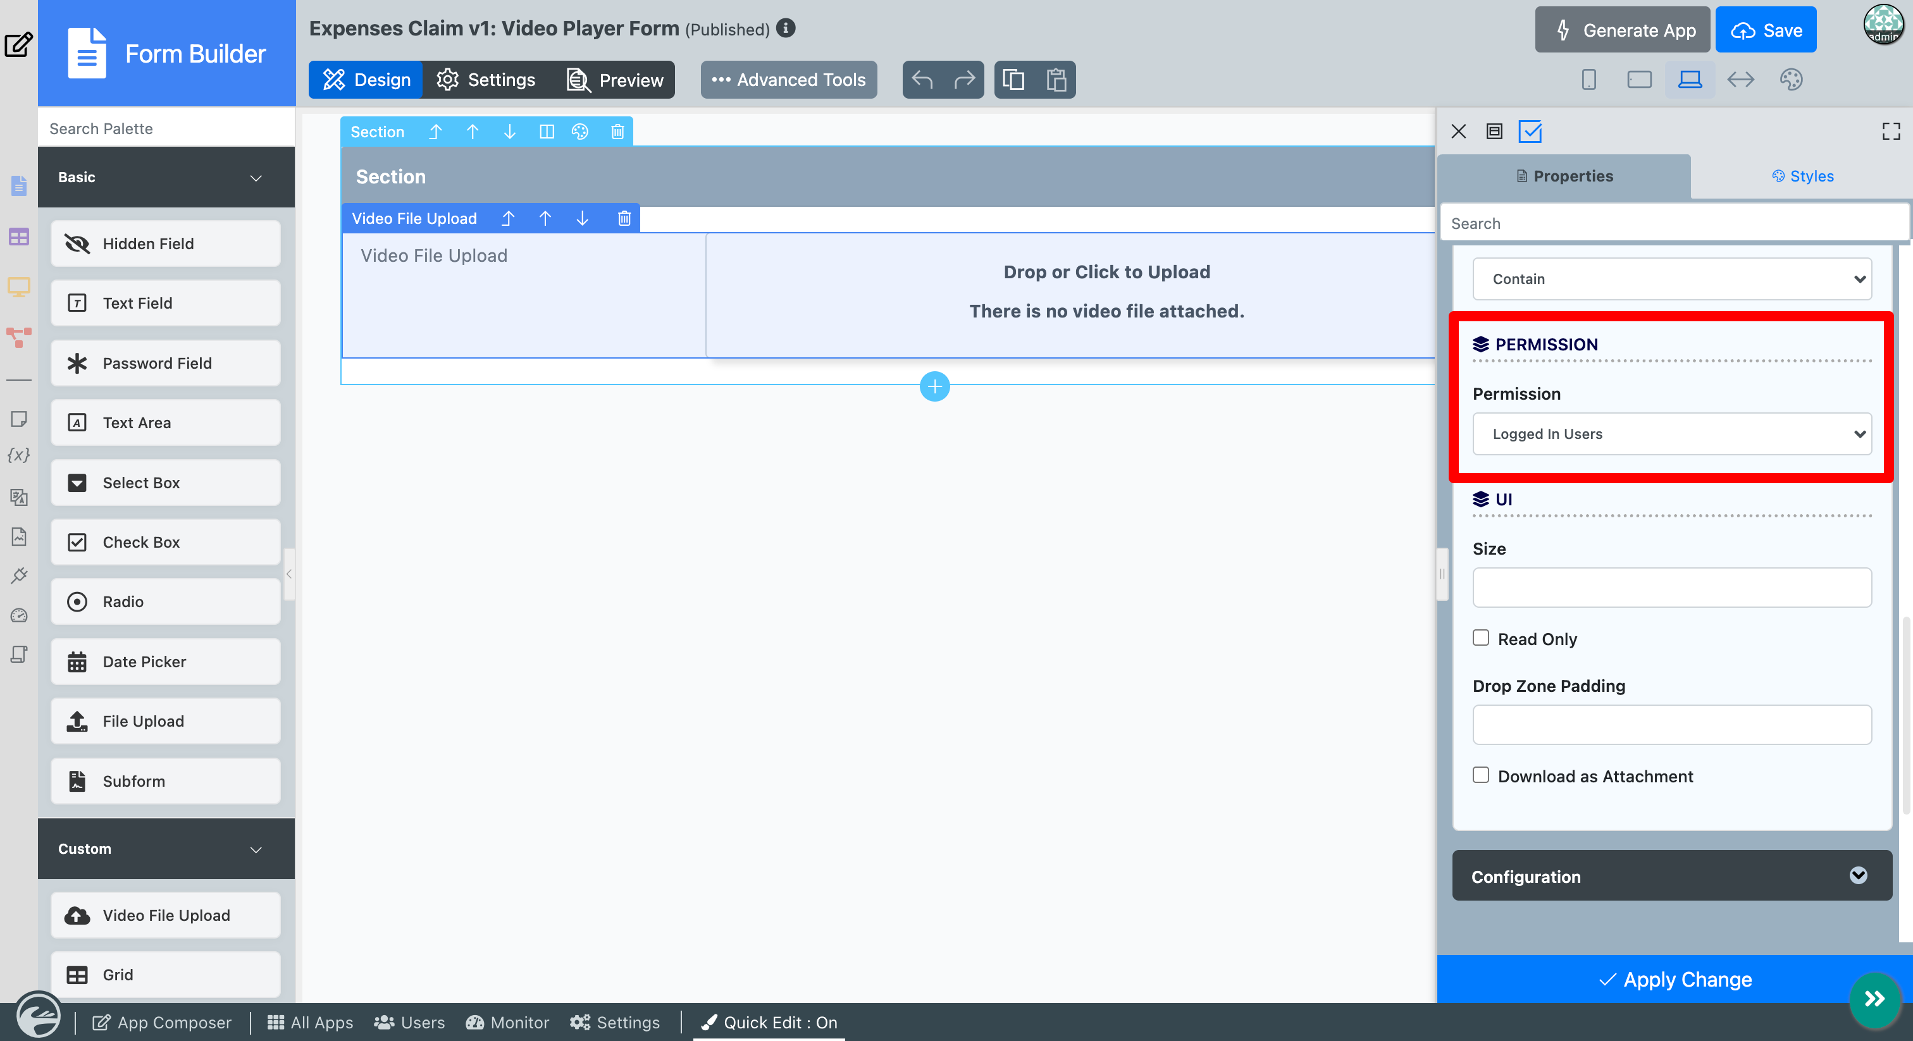Image resolution: width=1913 pixels, height=1041 pixels.
Task: Click the blue plus add section button
Action: pyautogui.click(x=934, y=386)
